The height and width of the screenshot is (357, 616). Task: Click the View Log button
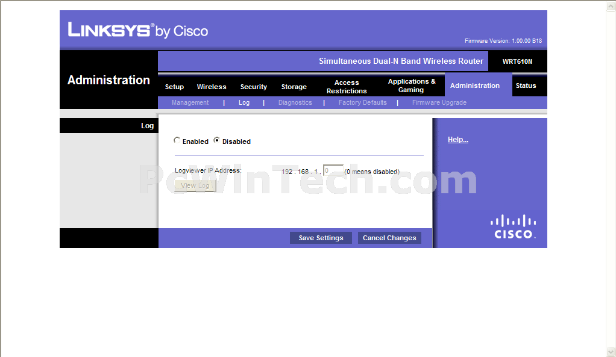[195, 185]
